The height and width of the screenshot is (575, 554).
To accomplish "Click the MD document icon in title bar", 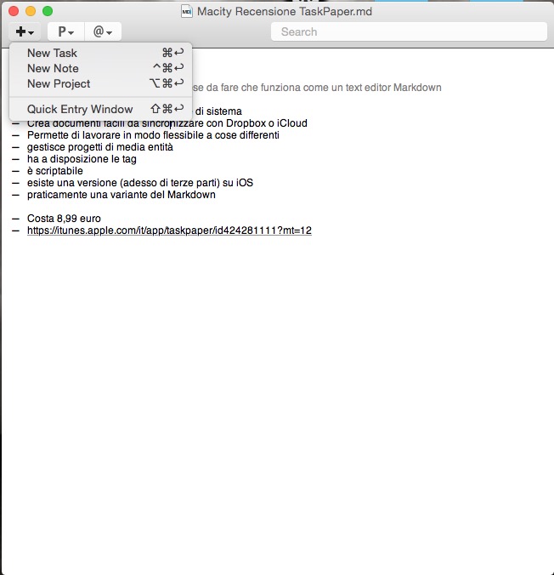I will click(x=187, y=11).
